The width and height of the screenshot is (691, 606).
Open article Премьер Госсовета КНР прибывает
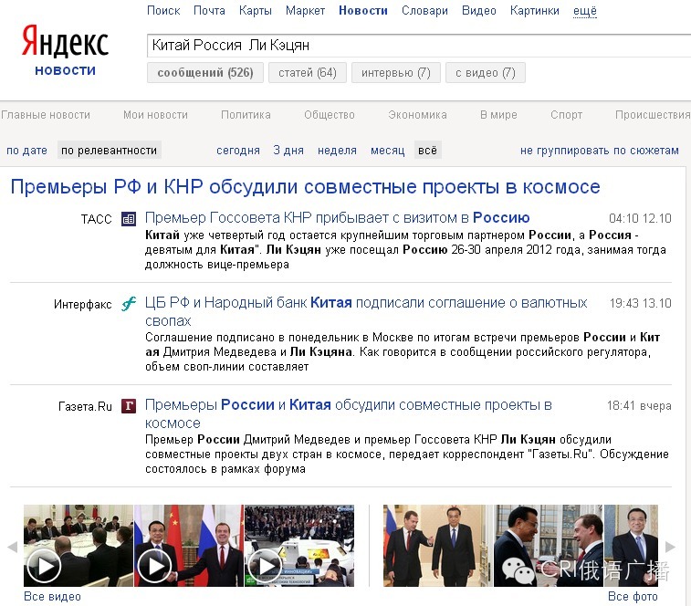tap(338, 218)
